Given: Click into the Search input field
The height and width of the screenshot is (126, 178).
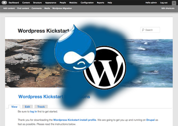Looking at the screenshot, I should coord(152,30).
